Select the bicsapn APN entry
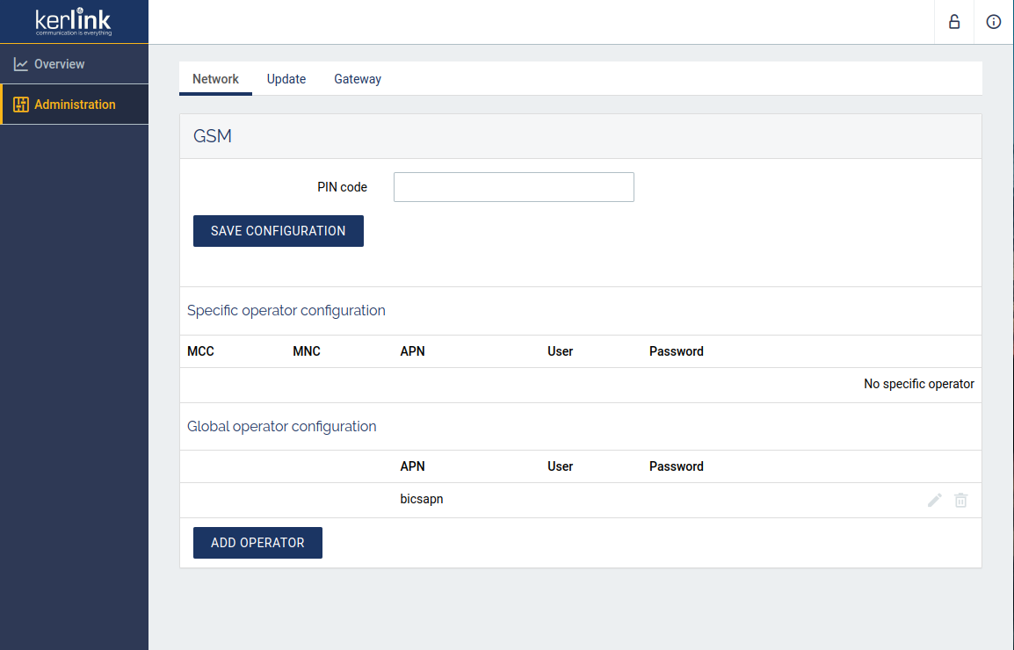Viewport: 1014px width, 650px height. [422, 499]
